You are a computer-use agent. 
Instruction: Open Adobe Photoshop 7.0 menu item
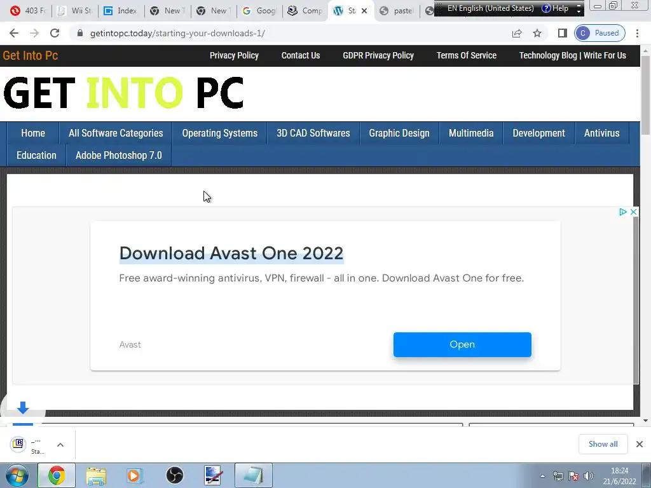point(119,156)
